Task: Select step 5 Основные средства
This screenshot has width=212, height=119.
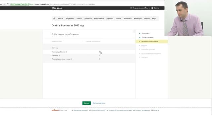Action: coord(148,50)
